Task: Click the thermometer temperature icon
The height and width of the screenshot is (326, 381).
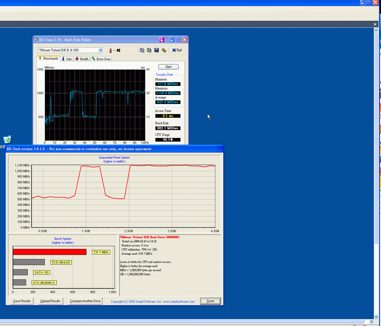Action: pyautogui.click(x=110, y=50)
